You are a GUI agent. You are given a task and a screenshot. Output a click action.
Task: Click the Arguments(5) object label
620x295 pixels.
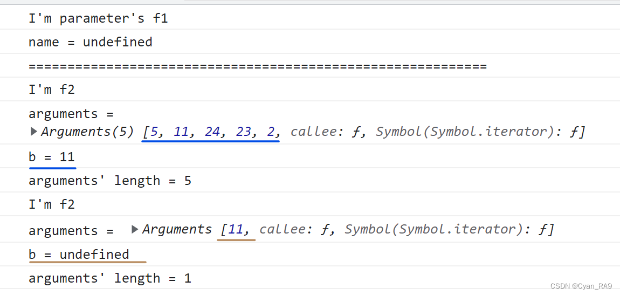[87, 132]
